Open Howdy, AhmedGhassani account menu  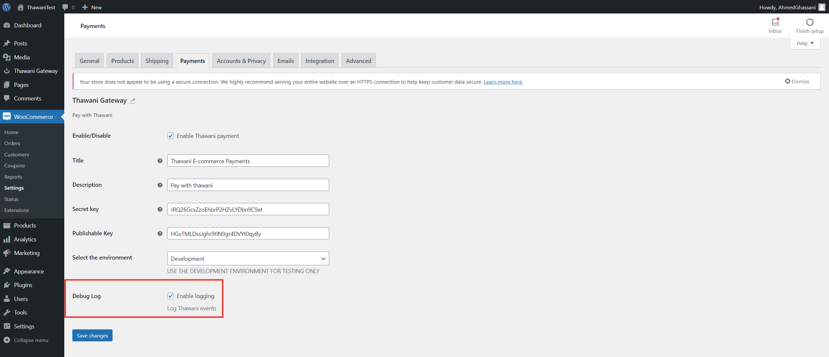point(792,7)
